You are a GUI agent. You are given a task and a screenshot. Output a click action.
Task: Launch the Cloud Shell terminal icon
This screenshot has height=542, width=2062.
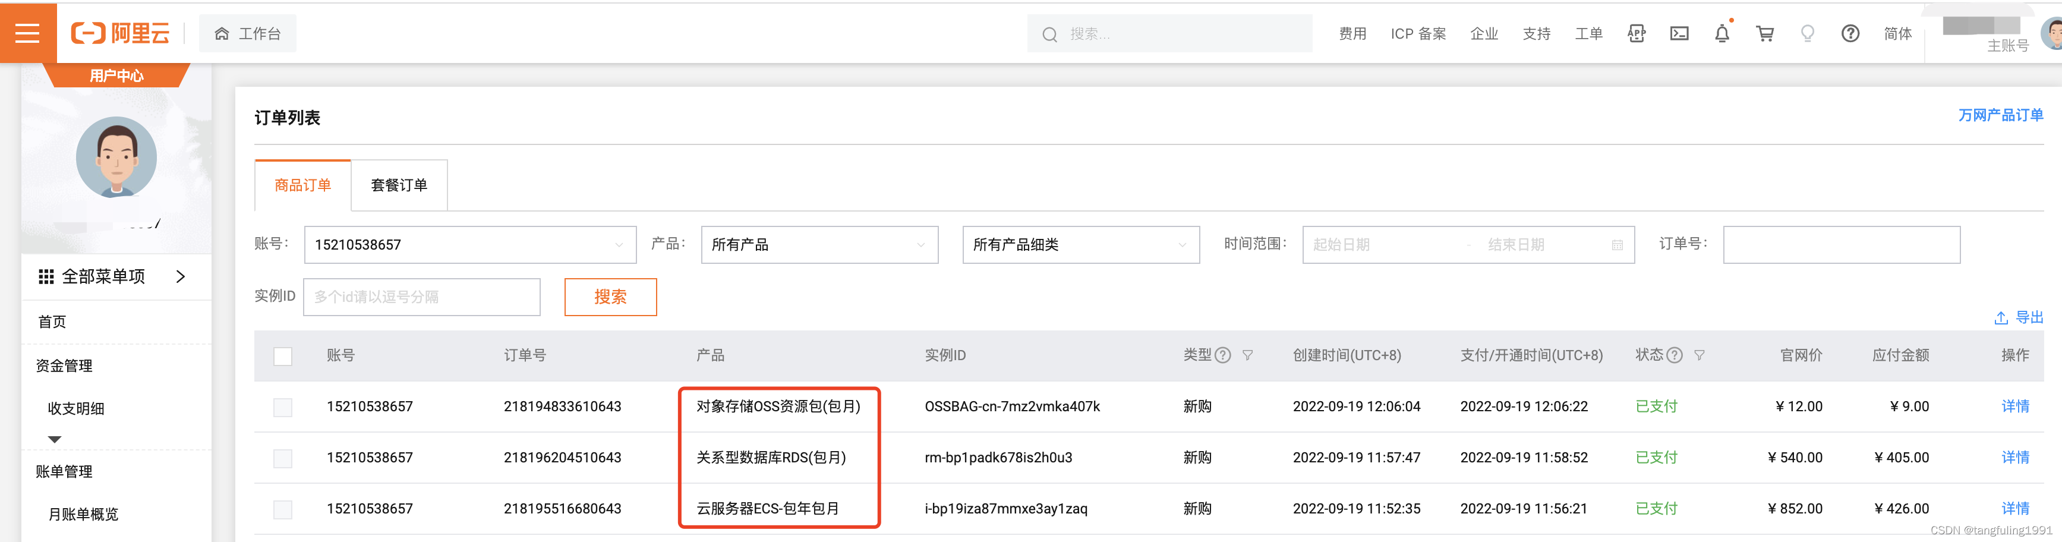coord(1679,34)
